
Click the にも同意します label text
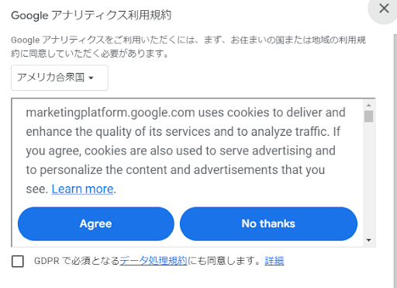[x=224, y=261]
